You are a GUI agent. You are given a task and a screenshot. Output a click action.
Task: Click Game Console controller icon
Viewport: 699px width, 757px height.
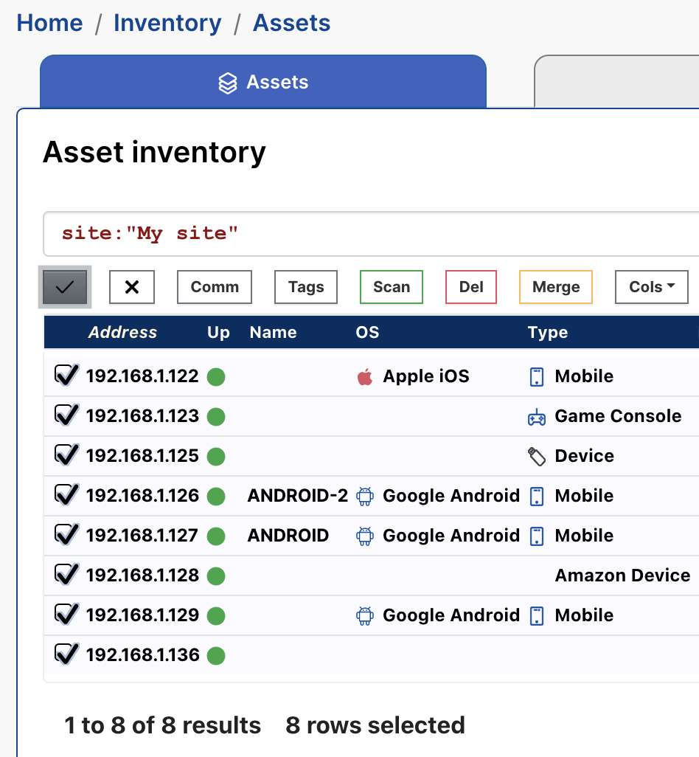(x=536, y=417)
